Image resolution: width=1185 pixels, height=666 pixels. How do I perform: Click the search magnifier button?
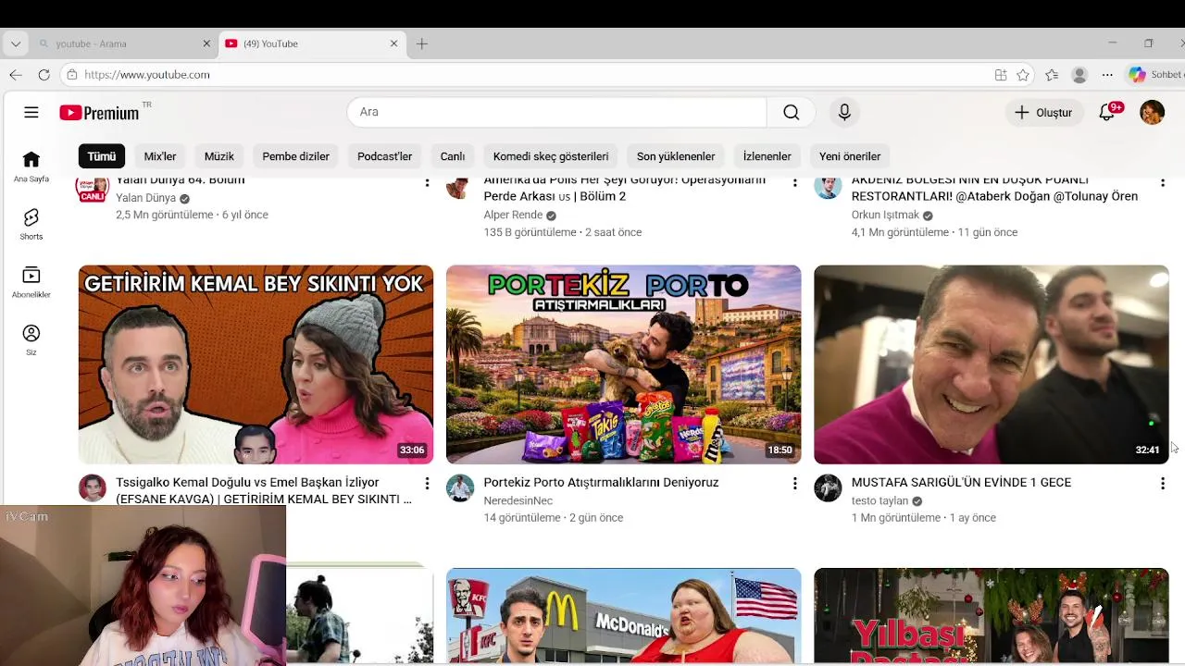coord(791,112)
